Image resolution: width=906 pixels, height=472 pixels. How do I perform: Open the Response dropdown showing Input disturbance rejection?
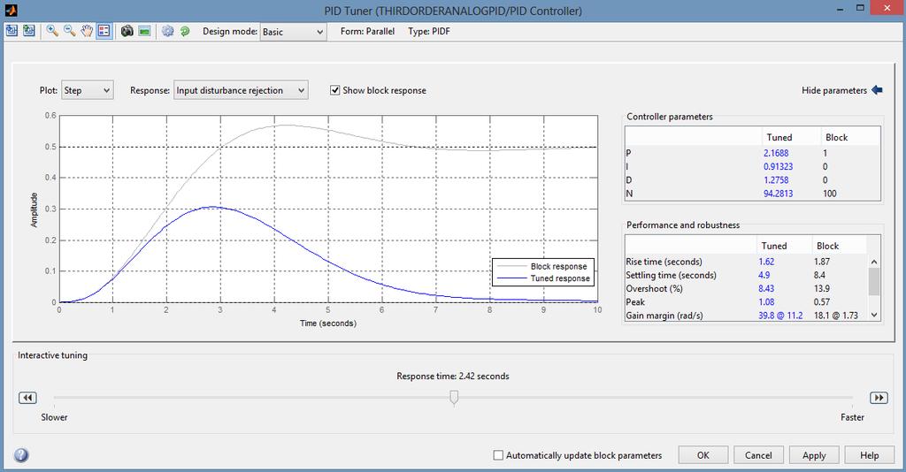tap(241, 90)
